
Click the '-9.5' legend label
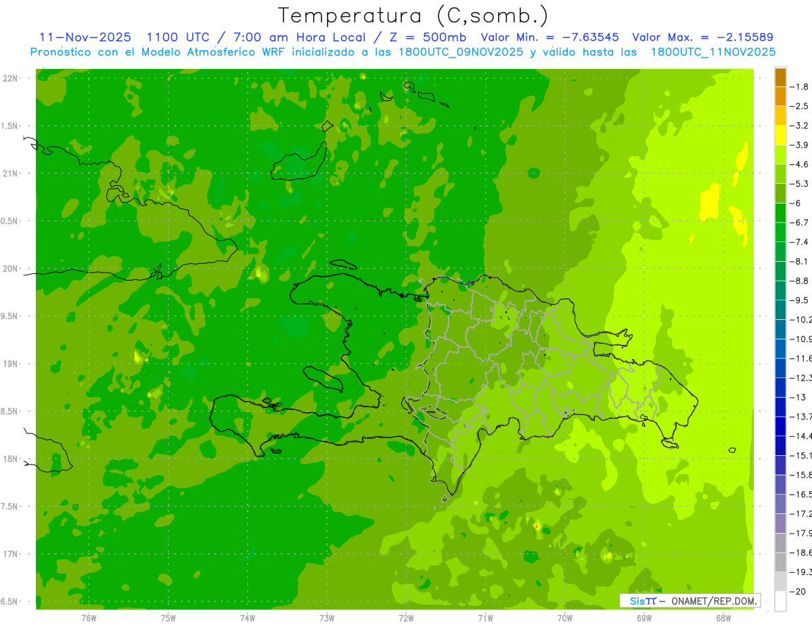800,300
